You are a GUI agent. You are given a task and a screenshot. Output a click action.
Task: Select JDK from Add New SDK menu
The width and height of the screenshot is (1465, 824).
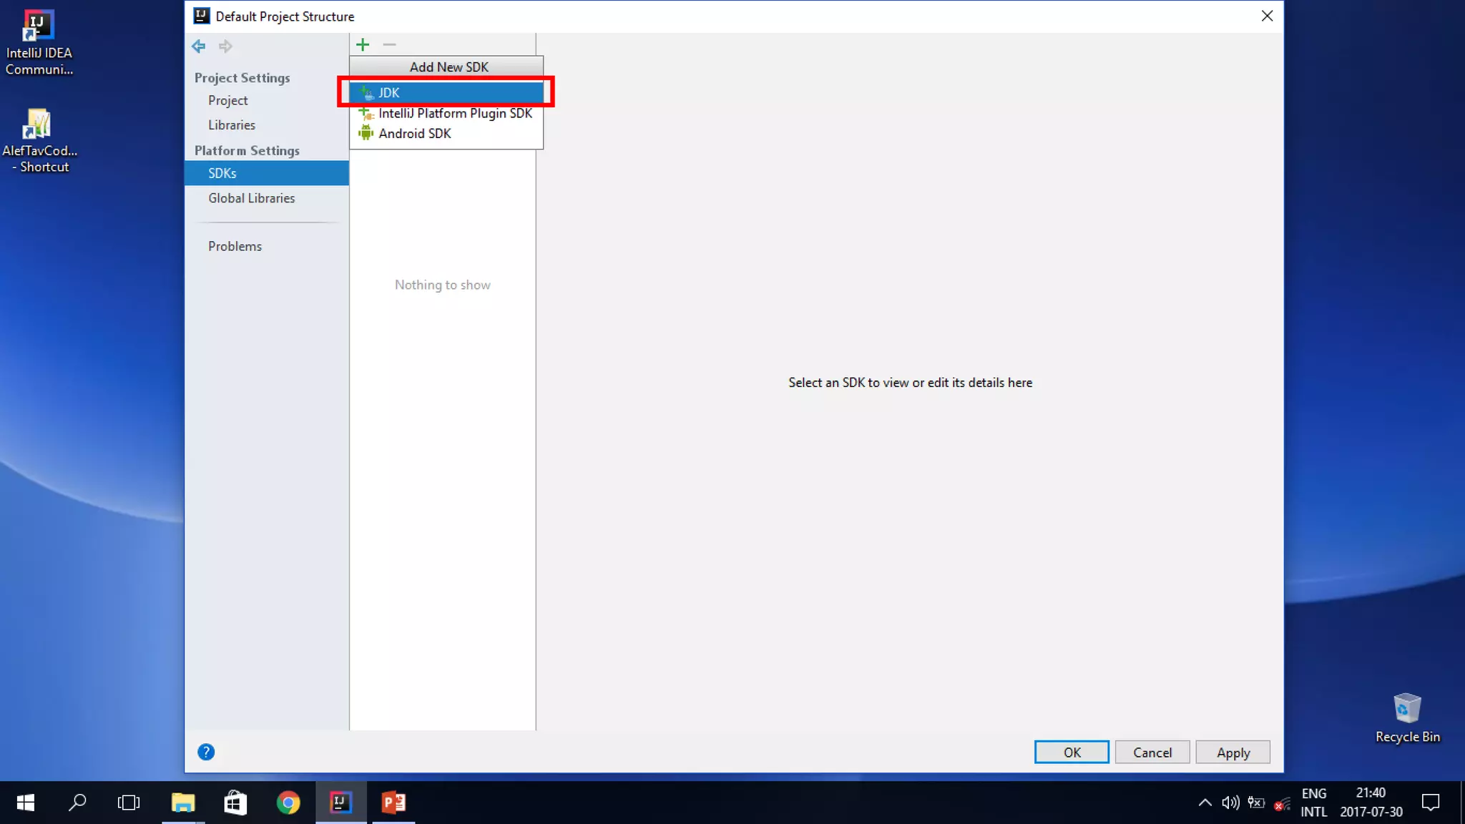(x=446, y=92)
